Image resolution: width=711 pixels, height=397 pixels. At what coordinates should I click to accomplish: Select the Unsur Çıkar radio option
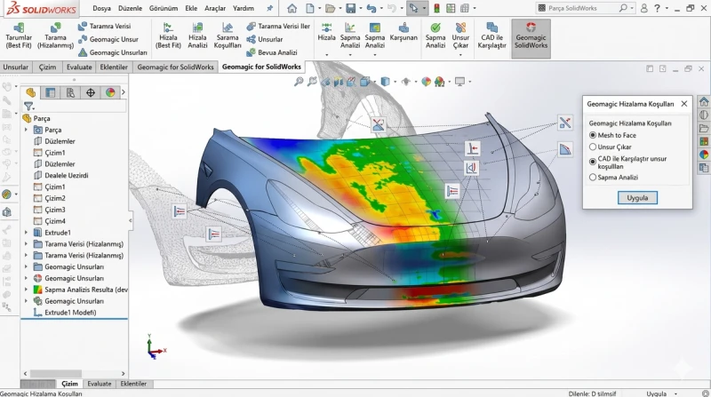click(593, 147)
